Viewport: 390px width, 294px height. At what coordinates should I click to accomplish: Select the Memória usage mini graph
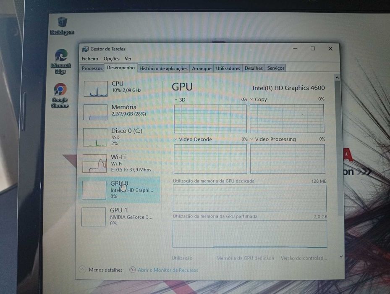[x=96, y=112]
